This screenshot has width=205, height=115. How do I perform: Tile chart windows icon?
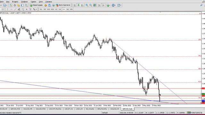[94, 5]
